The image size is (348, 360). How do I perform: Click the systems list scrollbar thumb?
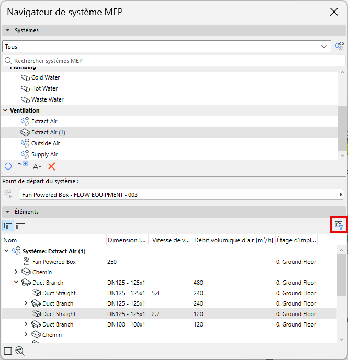(342, 128)
